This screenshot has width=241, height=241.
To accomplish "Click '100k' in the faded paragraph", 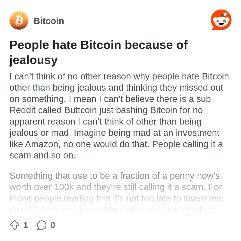I will [x=64, y=187].
